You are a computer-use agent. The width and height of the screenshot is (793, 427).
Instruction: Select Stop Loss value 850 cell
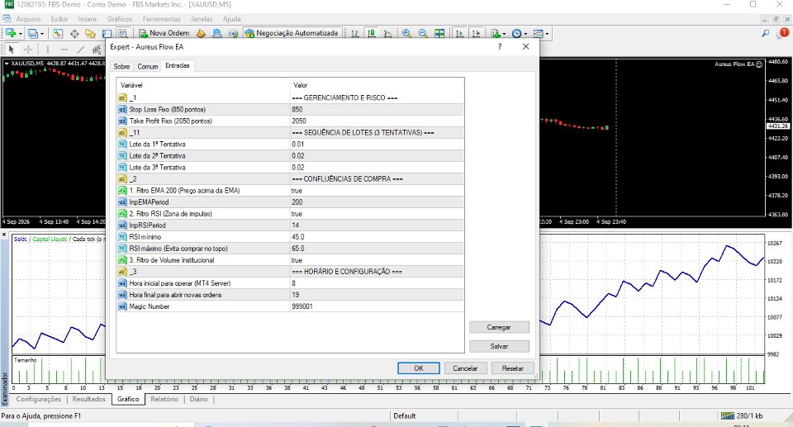pyautogui.click(x=377, y=109)
